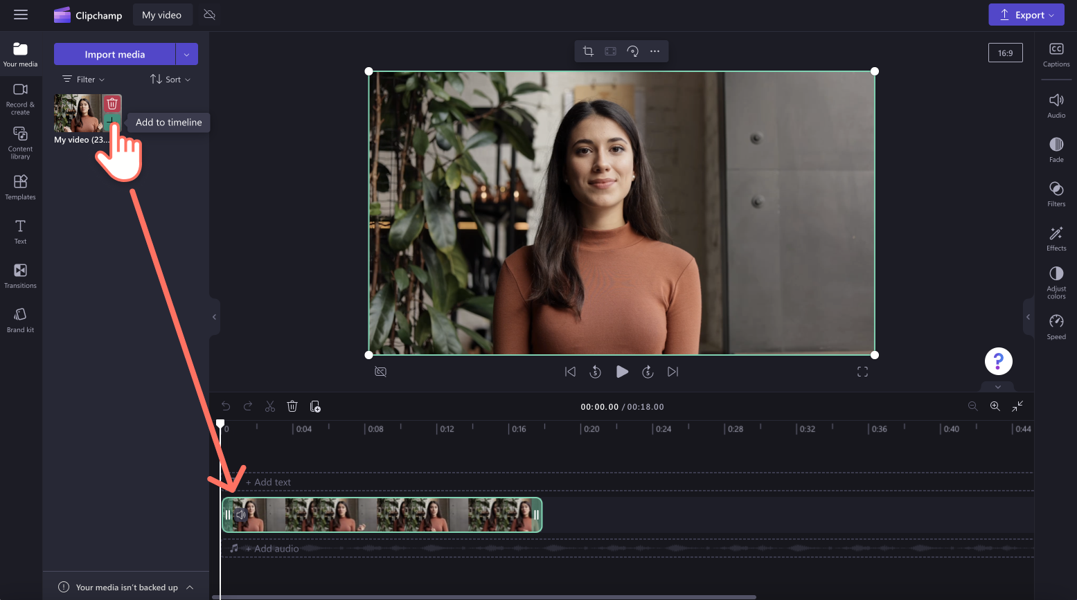
Task: Open the Effects panel
Action: click(1056, 238)
